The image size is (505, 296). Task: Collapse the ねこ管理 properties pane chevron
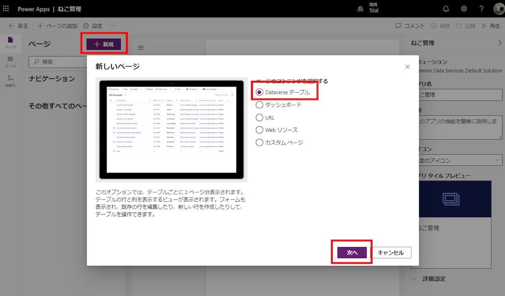499,43
